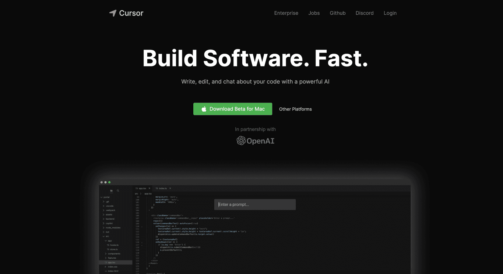The height and width of the screenshot is (274, 503).
Task: Collapse the code fold arrow at line 116
Action: 142,242
